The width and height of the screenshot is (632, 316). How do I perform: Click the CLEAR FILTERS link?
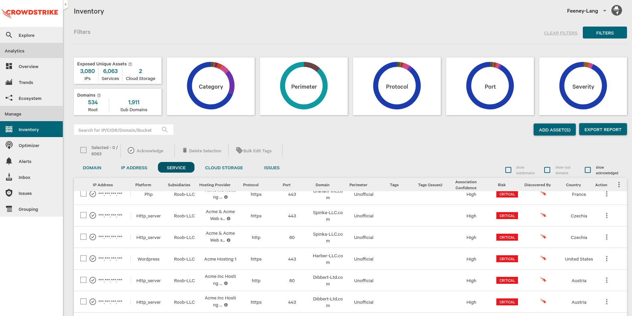point(561,33)
